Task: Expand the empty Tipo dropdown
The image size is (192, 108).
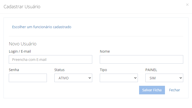Action: coord(119,78)
